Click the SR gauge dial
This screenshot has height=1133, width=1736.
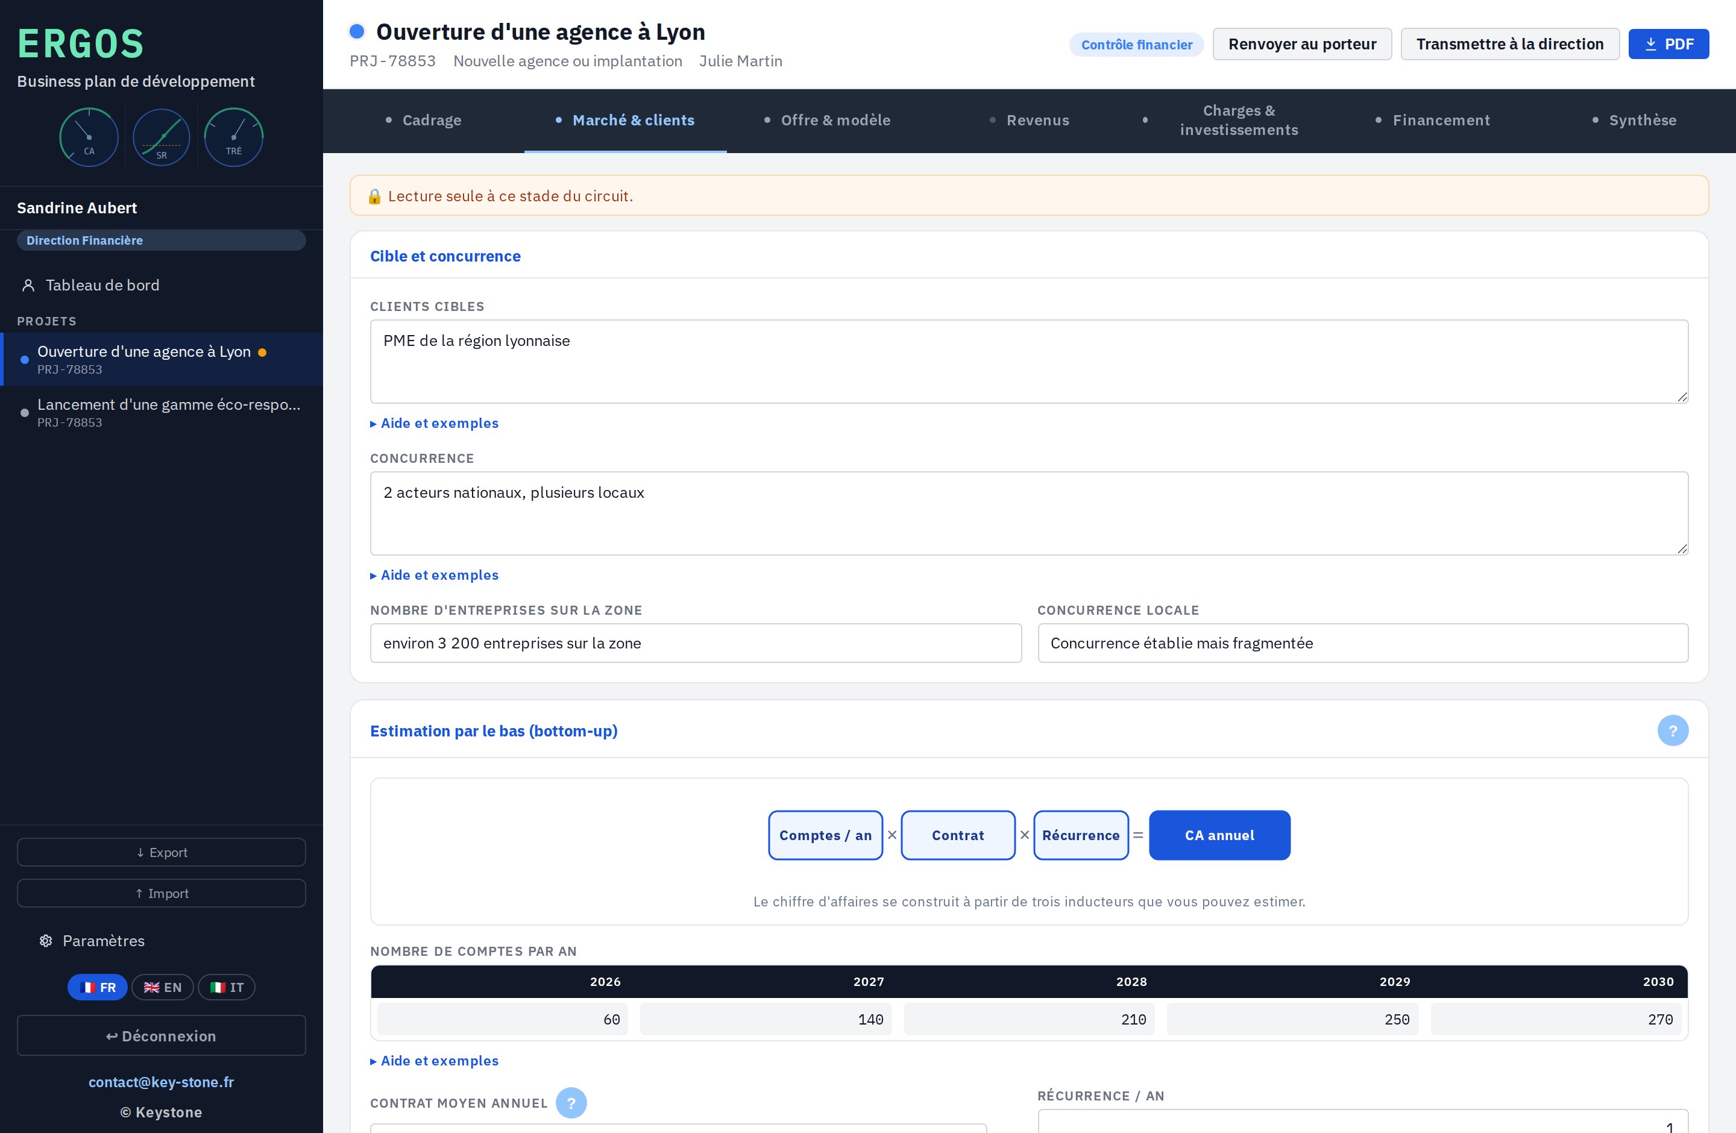tap(161, 136)
